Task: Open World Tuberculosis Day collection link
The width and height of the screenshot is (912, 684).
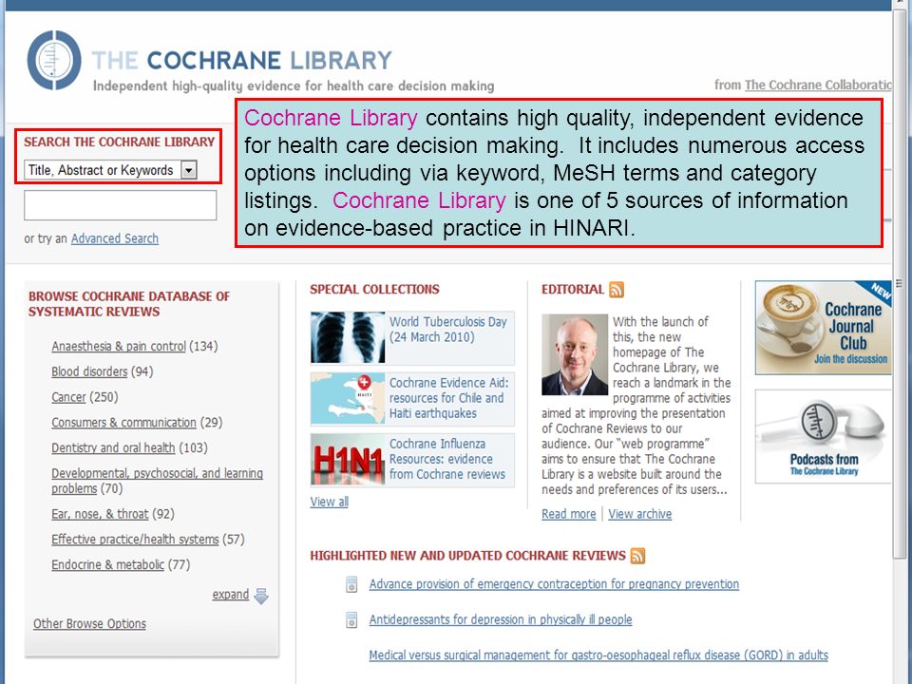Action: [x=448, y=330]
